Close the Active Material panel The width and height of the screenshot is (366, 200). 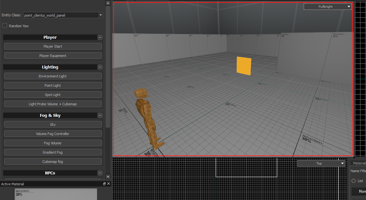tap(109, 184)
